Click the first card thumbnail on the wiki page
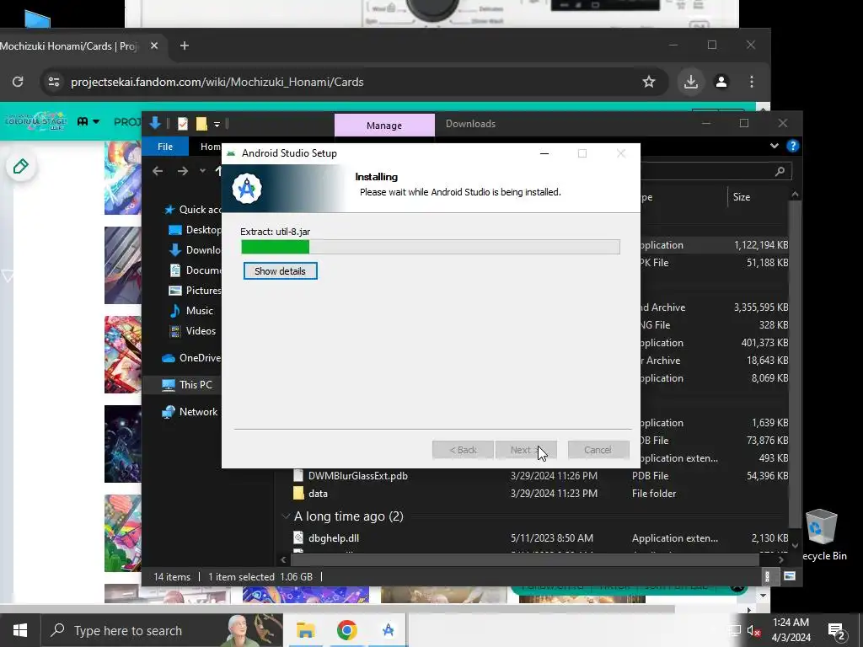Image resolution: width=863 pixels, height=647 pixels. [123, 178]
